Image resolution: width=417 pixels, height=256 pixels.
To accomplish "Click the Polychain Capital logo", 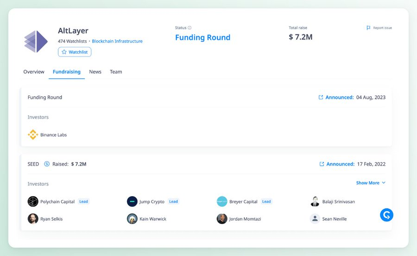I will pyautogui.click(x=33, y=202).
